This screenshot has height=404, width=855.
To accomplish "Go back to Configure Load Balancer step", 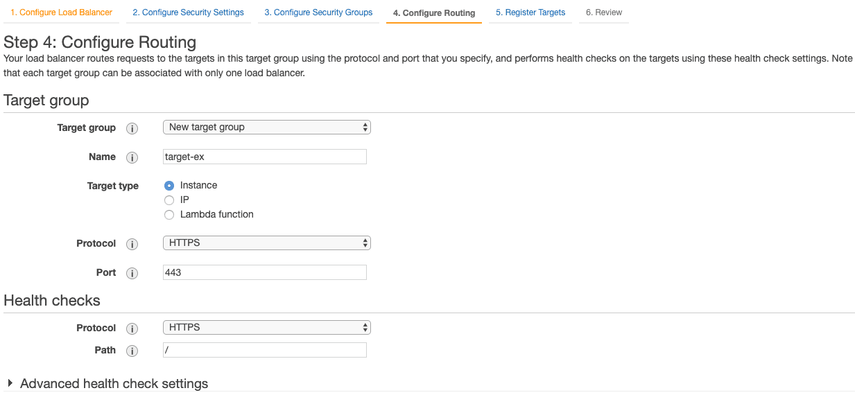I will coord(61,12).
